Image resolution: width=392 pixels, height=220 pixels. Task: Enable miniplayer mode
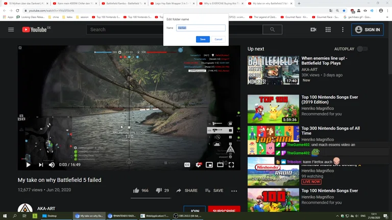(x=209, y=164)
